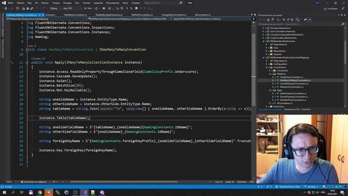The height and width of the screenshot is (196, 348).
Task: Expand the Domain.Abstractions project node
Action: pyautogui.click(x=263, y=28)
